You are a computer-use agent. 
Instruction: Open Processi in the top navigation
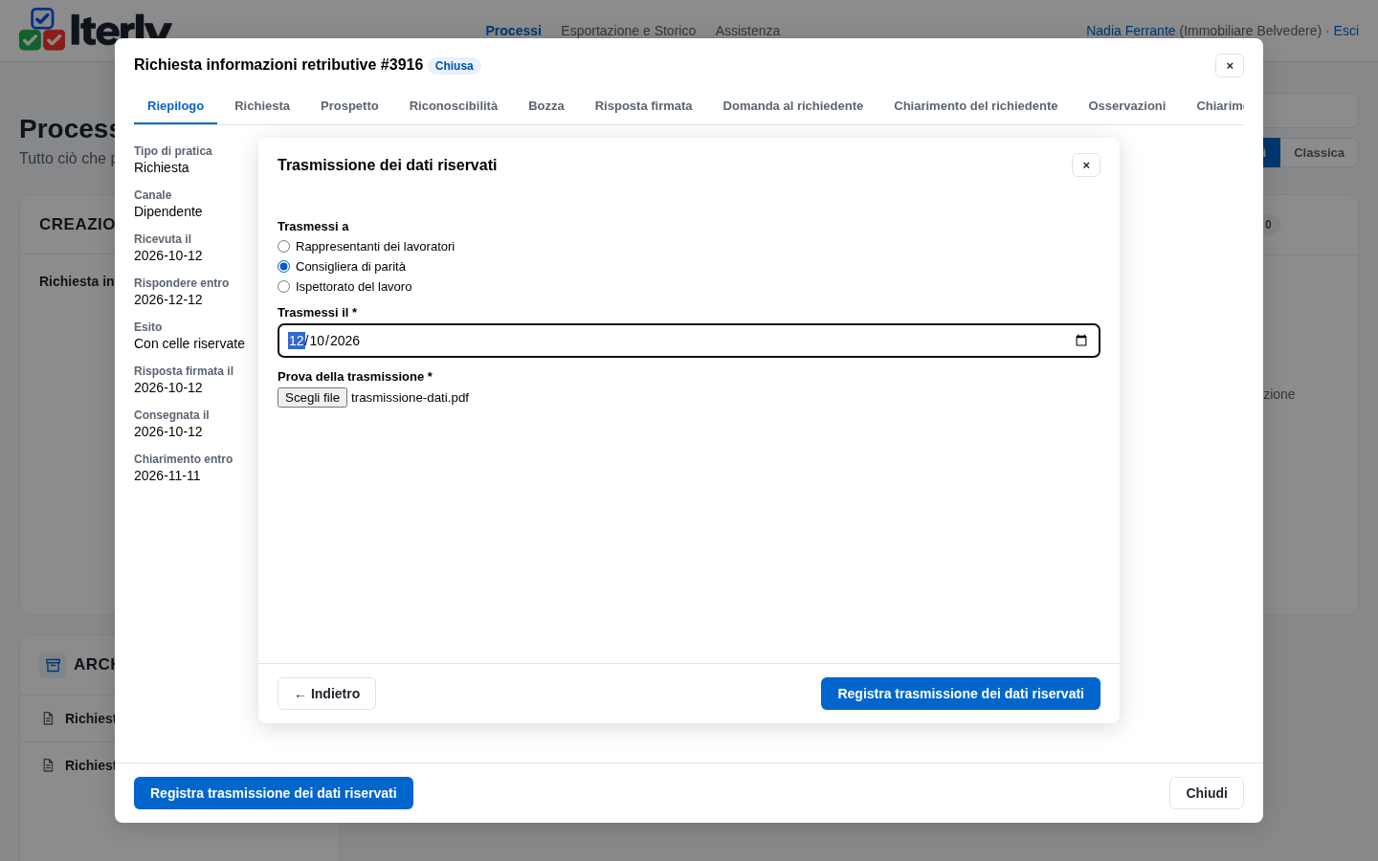pos(513,31)
